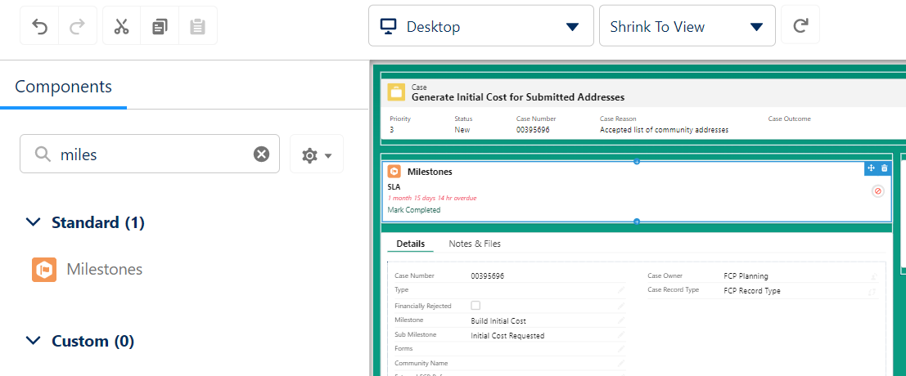Click case number 00395696 in highlights panel
The image size is (906, 376).
pyautogui.click(x=533, y=130)
